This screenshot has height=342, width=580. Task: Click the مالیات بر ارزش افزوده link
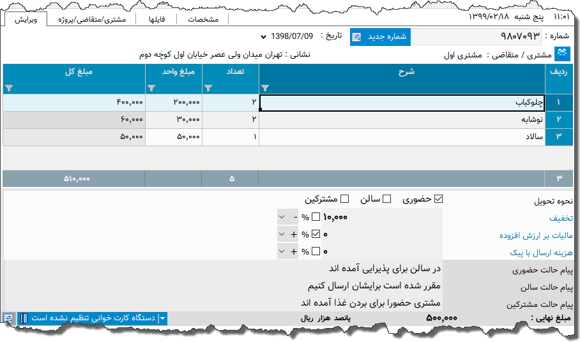click(536, 235)
